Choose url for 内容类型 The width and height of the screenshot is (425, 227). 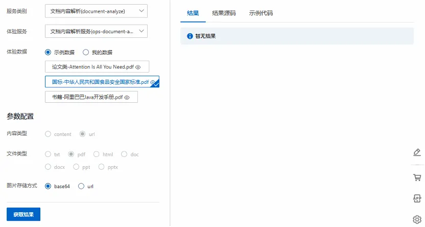[82, 134]
